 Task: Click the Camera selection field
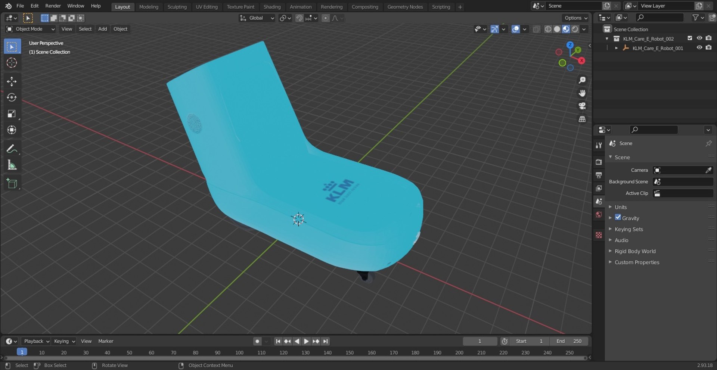[683, 170]
